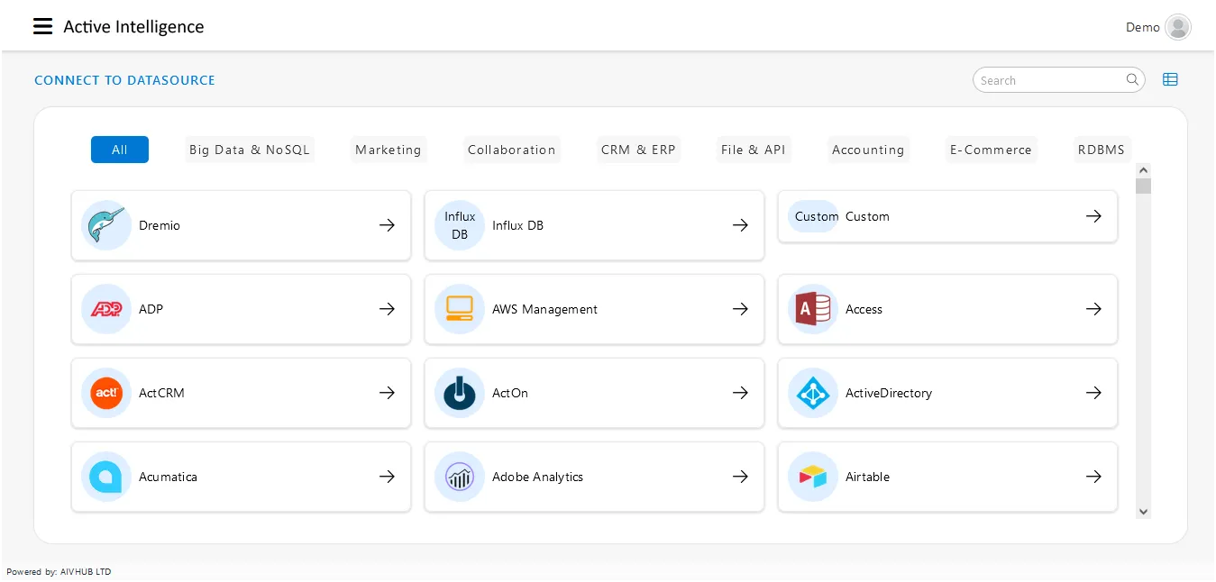Click the Demo user profile avatar
1216x582 pixels.
click(1178, 27)
